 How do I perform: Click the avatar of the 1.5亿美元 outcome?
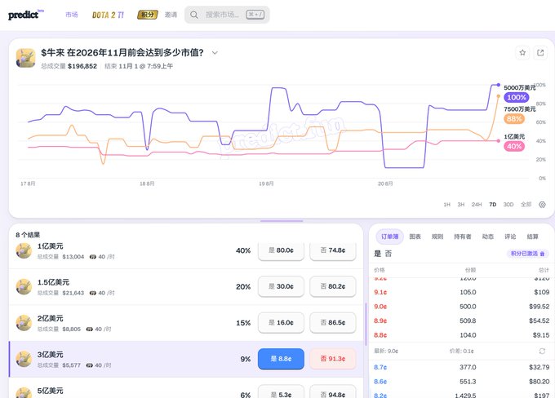24,286
